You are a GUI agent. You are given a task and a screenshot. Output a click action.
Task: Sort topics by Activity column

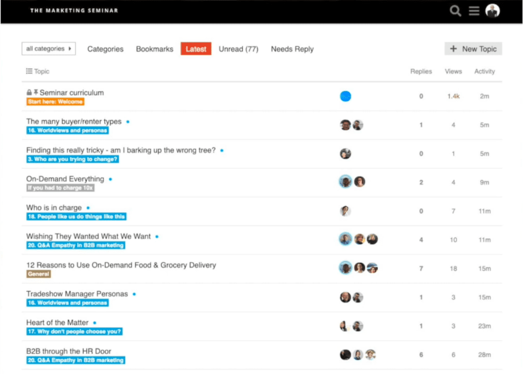[484, 71]
